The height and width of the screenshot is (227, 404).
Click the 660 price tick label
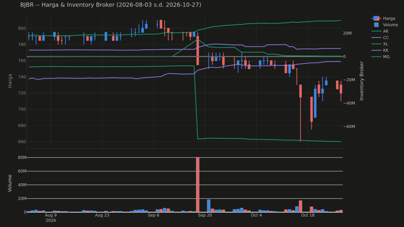coord(22,142)
